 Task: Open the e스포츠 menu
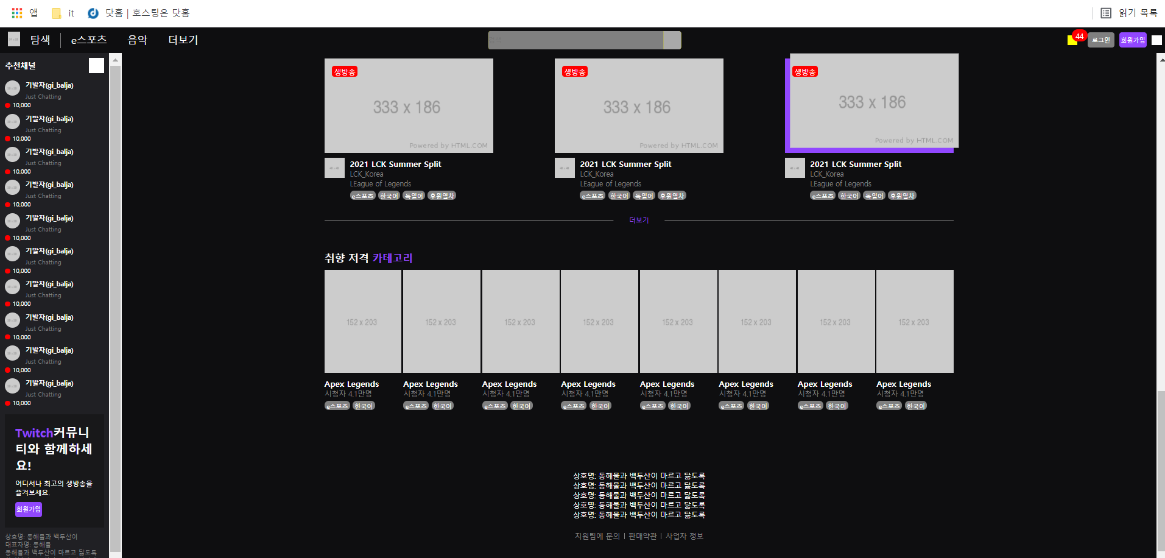coord(89,40)
